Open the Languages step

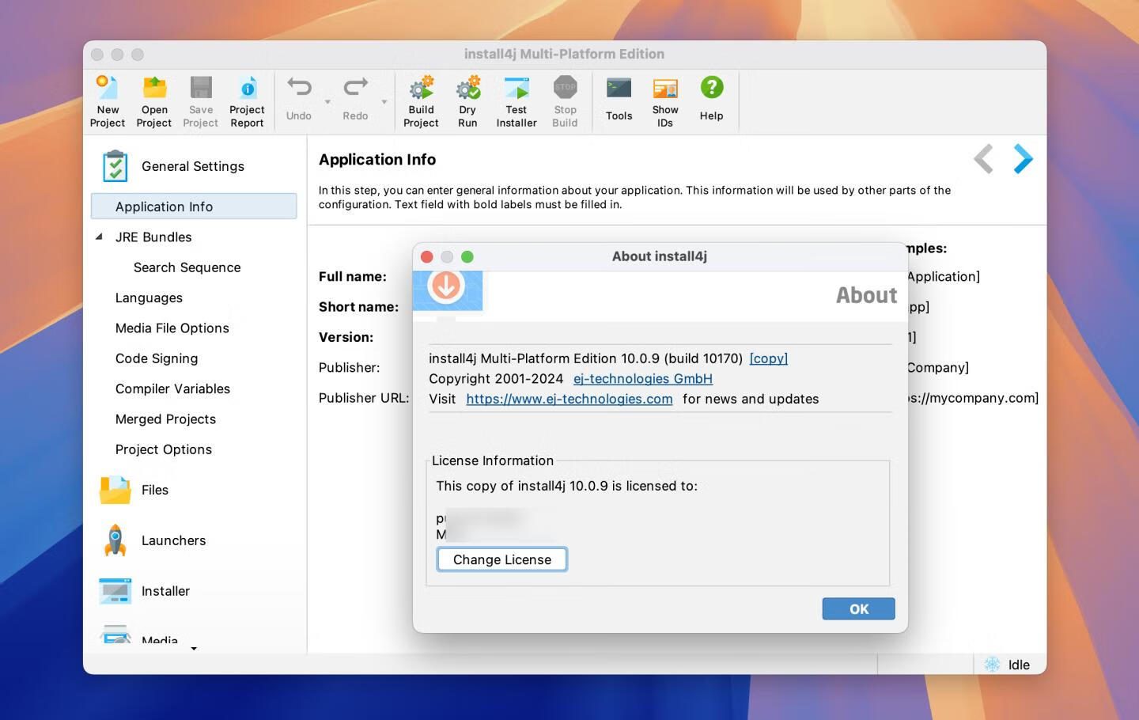[149, 297]
